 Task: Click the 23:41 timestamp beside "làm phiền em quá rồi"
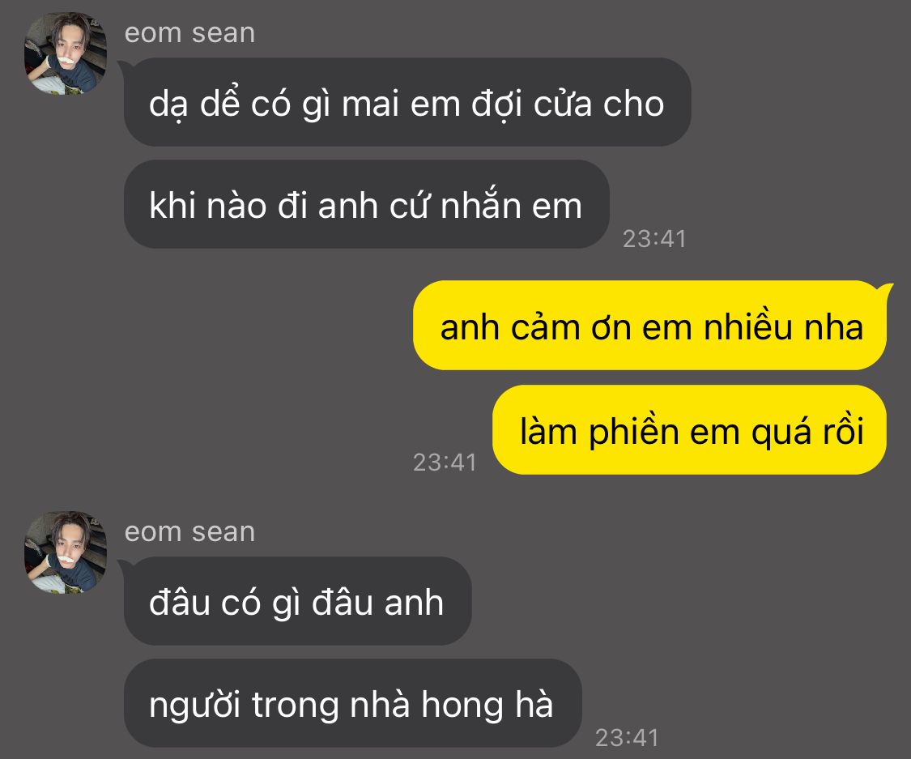tap(445, 463)
